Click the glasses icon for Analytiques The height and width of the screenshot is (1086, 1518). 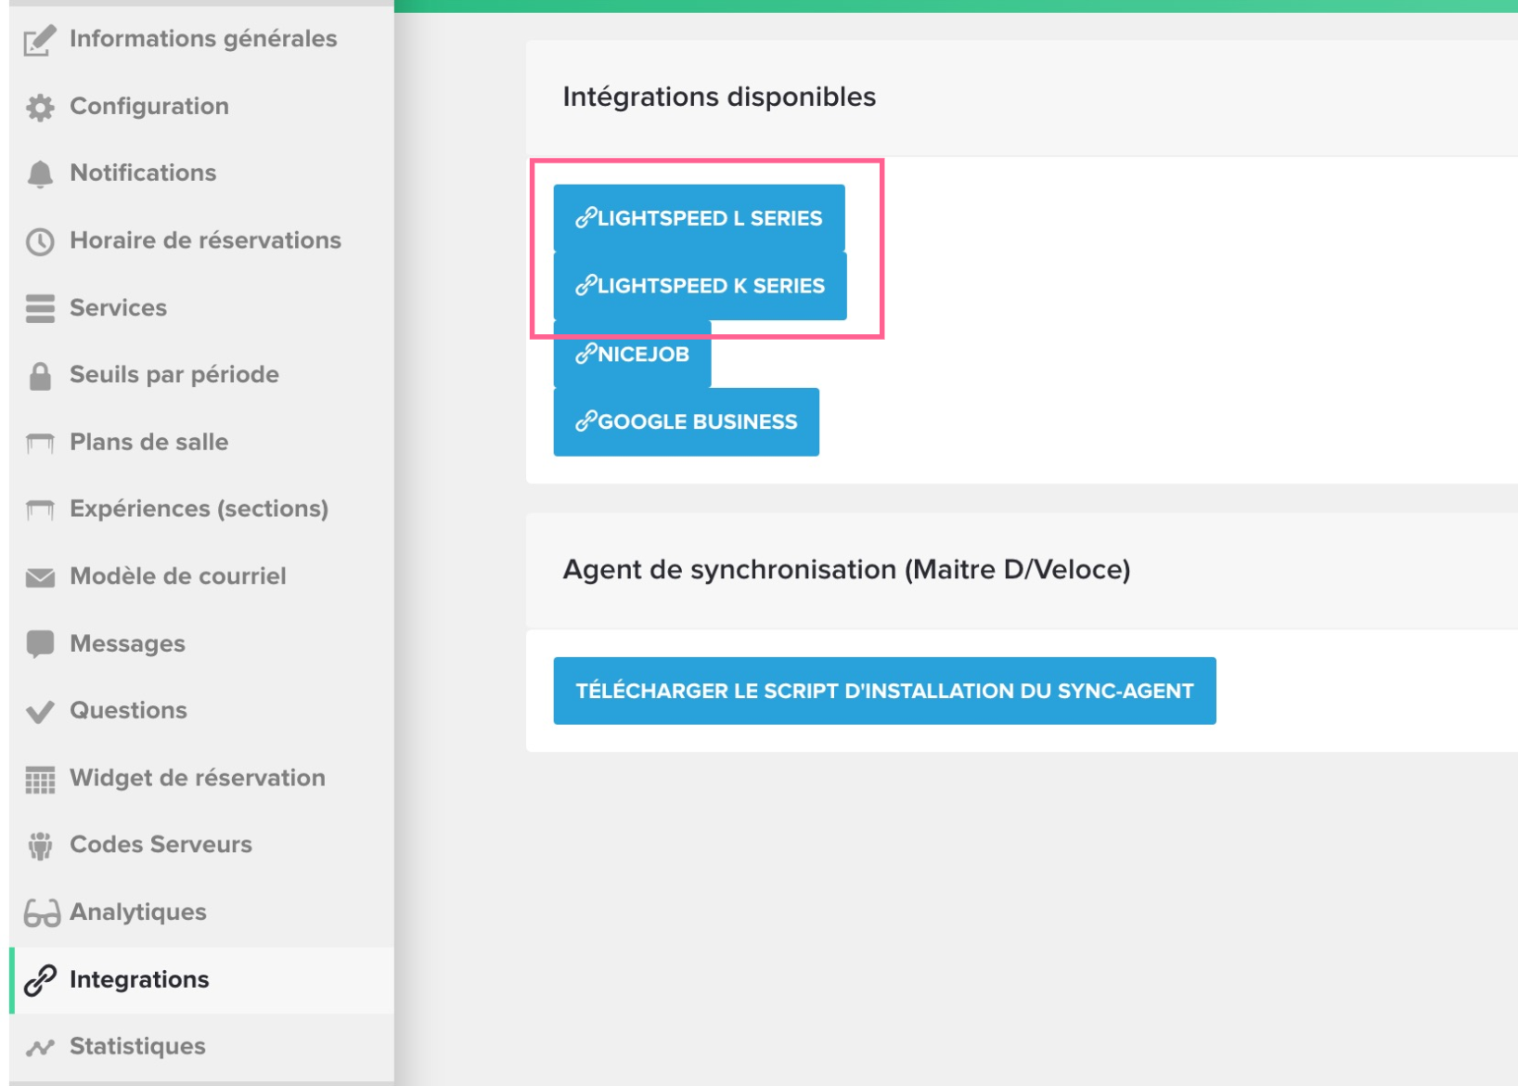[x=42, y=913]
